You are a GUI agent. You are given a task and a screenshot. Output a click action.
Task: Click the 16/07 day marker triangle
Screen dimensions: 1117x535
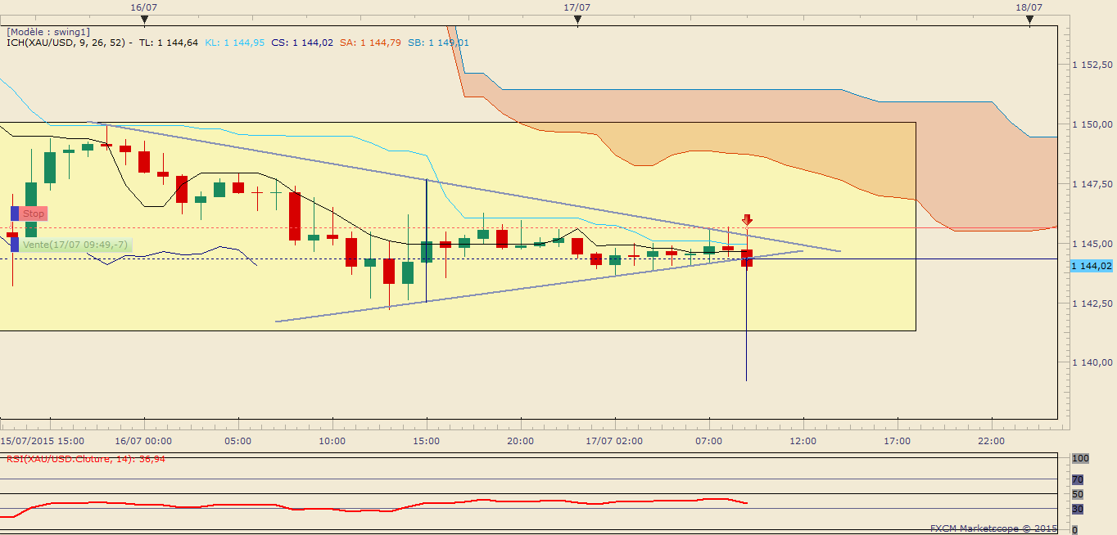[143, 21]
